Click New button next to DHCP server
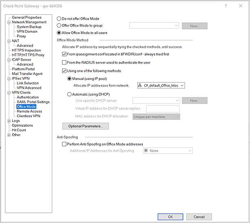This screenshot has width=250, height=223. click(195, 100)
